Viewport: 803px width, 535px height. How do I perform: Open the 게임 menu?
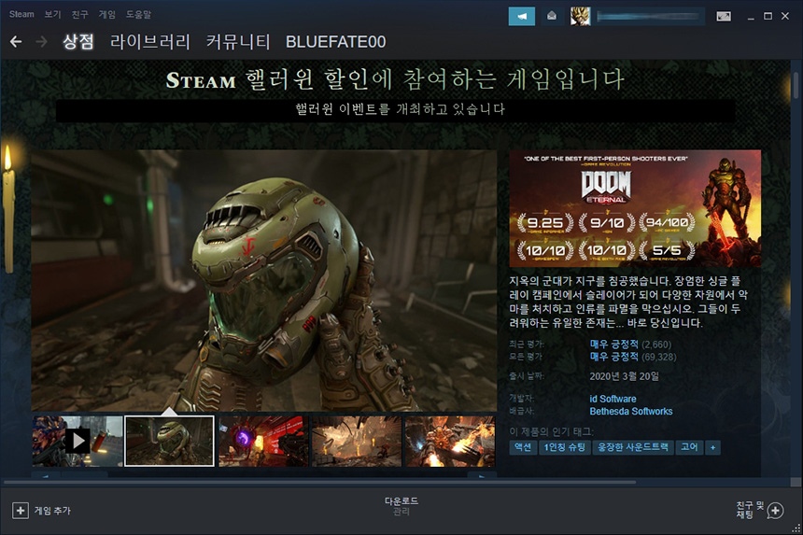107,14
